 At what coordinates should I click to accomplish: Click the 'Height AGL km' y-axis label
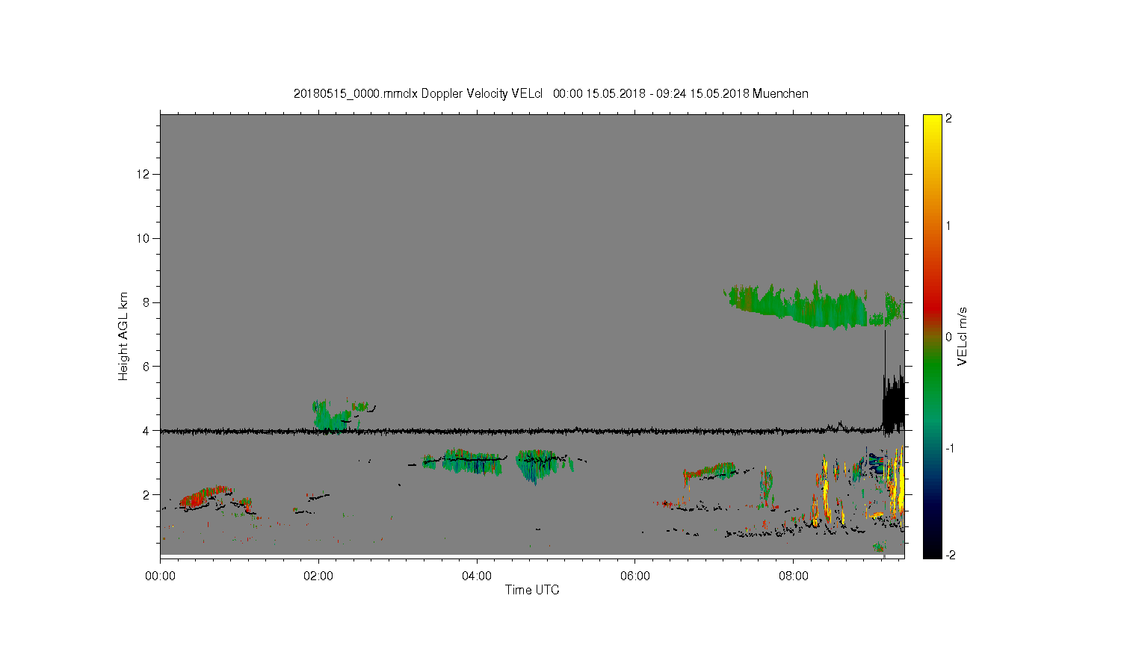123,336
